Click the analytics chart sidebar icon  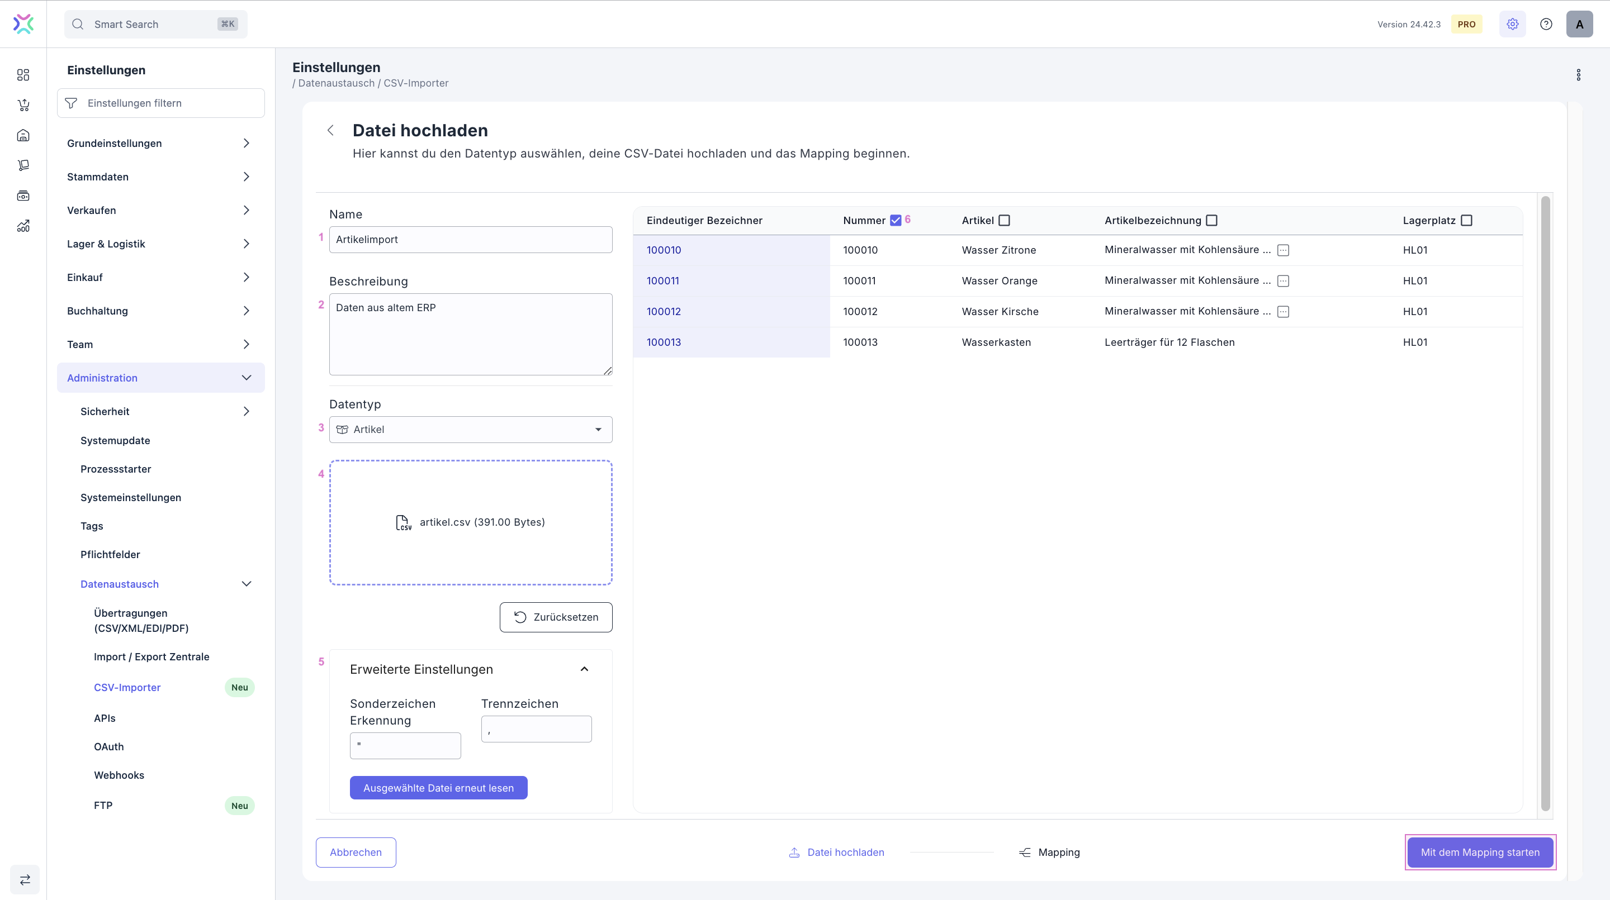[x=23, y=226]
